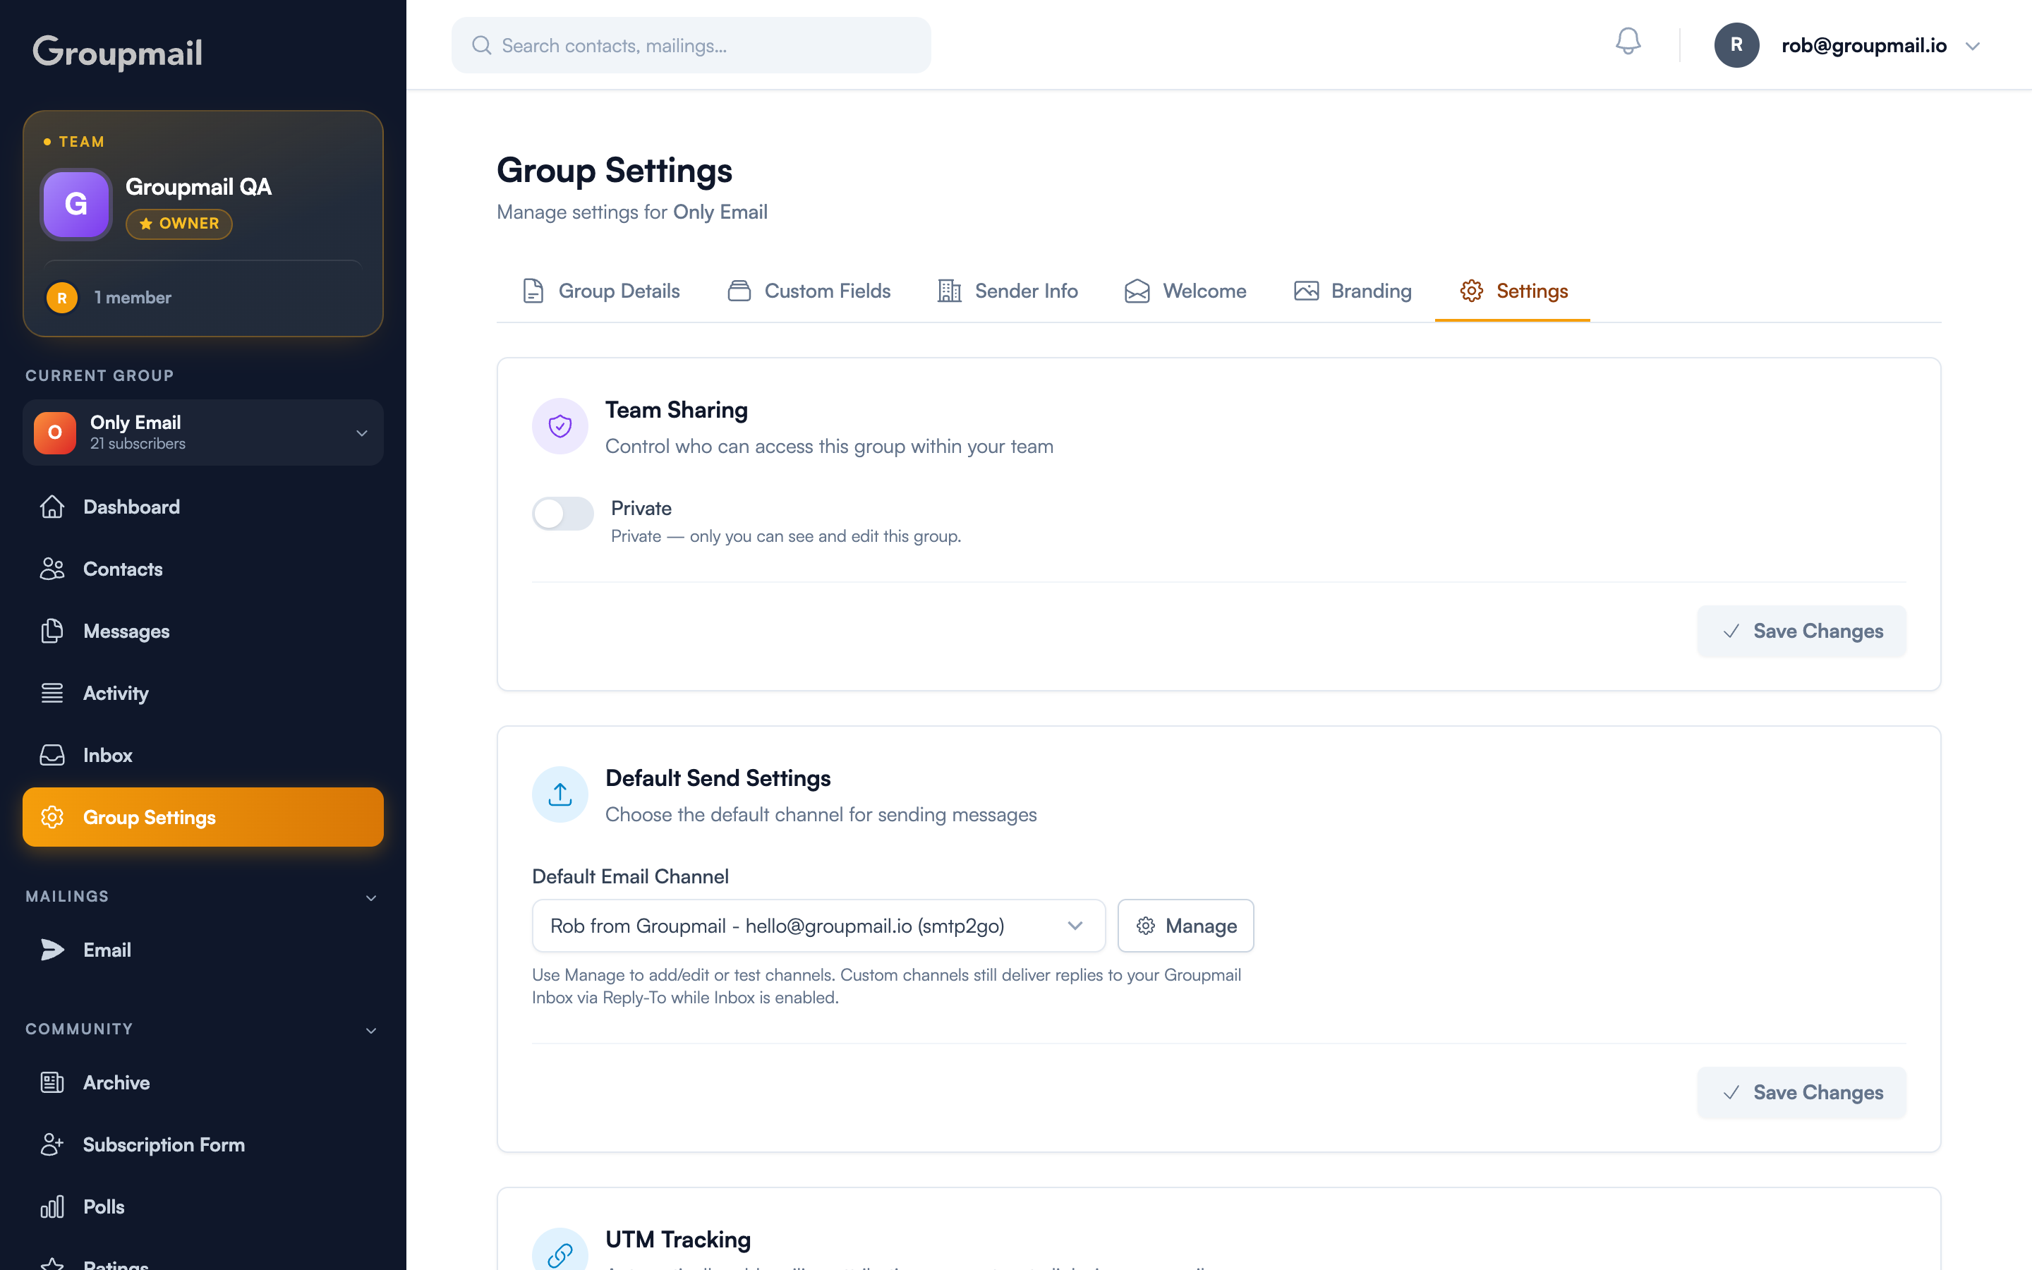Switch to the Branding tab
This screenshot has width=2032, height=1270.
(x=1353, y=291)
